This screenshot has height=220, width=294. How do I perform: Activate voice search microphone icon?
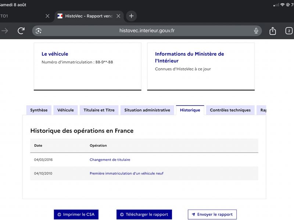[x=256, y=31]
